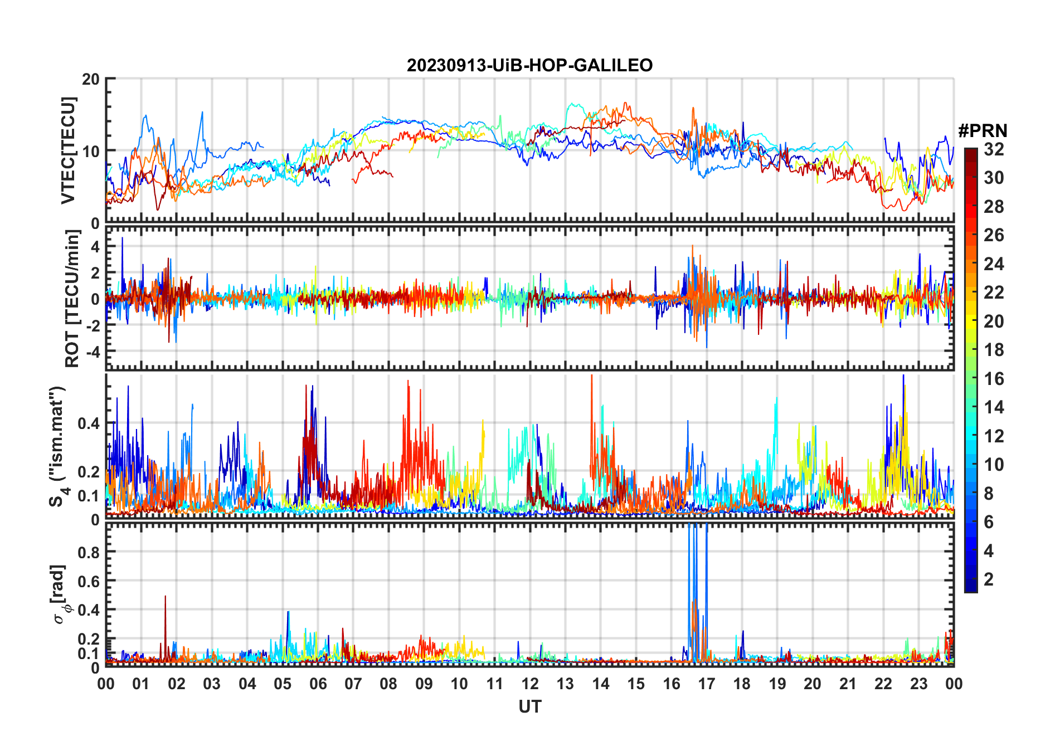Image resolution: width=1060 pixels, height=741 pixels.
Task: Click the 09 hour tick on the UT axis
Action: (x=424, y=684)
